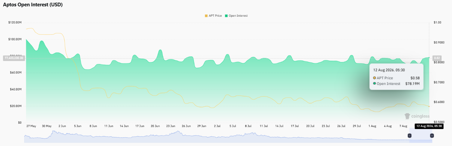Click the green dot beside Open Interest in tooltip
452x146 pixels.
point(374,84)
